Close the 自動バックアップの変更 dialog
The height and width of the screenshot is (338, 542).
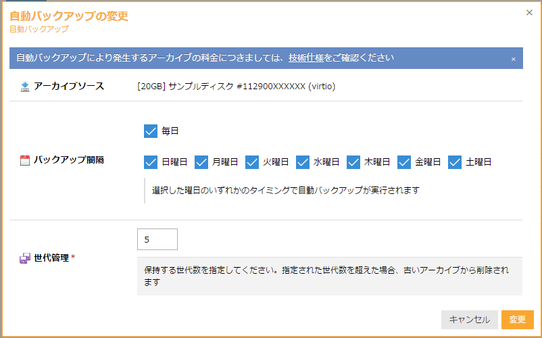pos(529,12)
